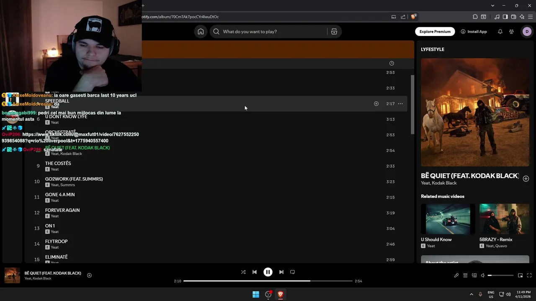The width and height of the screenshot is (536, 301).
Task: Open Related music videos section
Action: 443,196
